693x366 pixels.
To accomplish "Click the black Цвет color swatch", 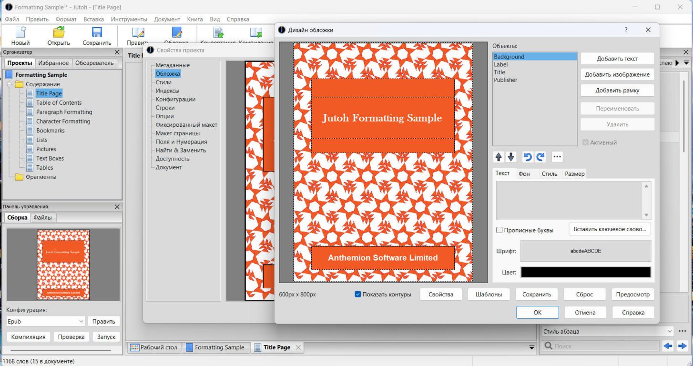I will click(585, 272).
